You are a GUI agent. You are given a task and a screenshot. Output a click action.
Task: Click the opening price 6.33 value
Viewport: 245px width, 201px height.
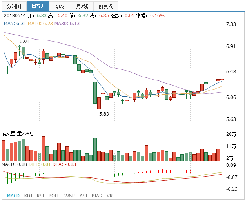[42, 16]
